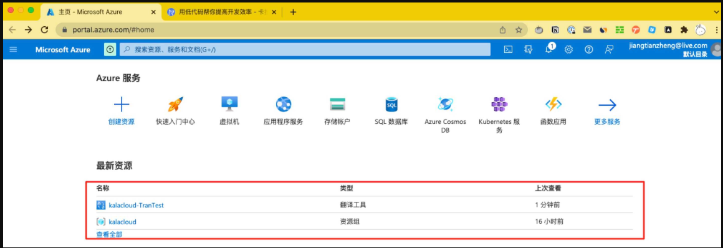Open the SQL 数据库 icon
This screenshot has width=723, height=248.
(391, 105)
